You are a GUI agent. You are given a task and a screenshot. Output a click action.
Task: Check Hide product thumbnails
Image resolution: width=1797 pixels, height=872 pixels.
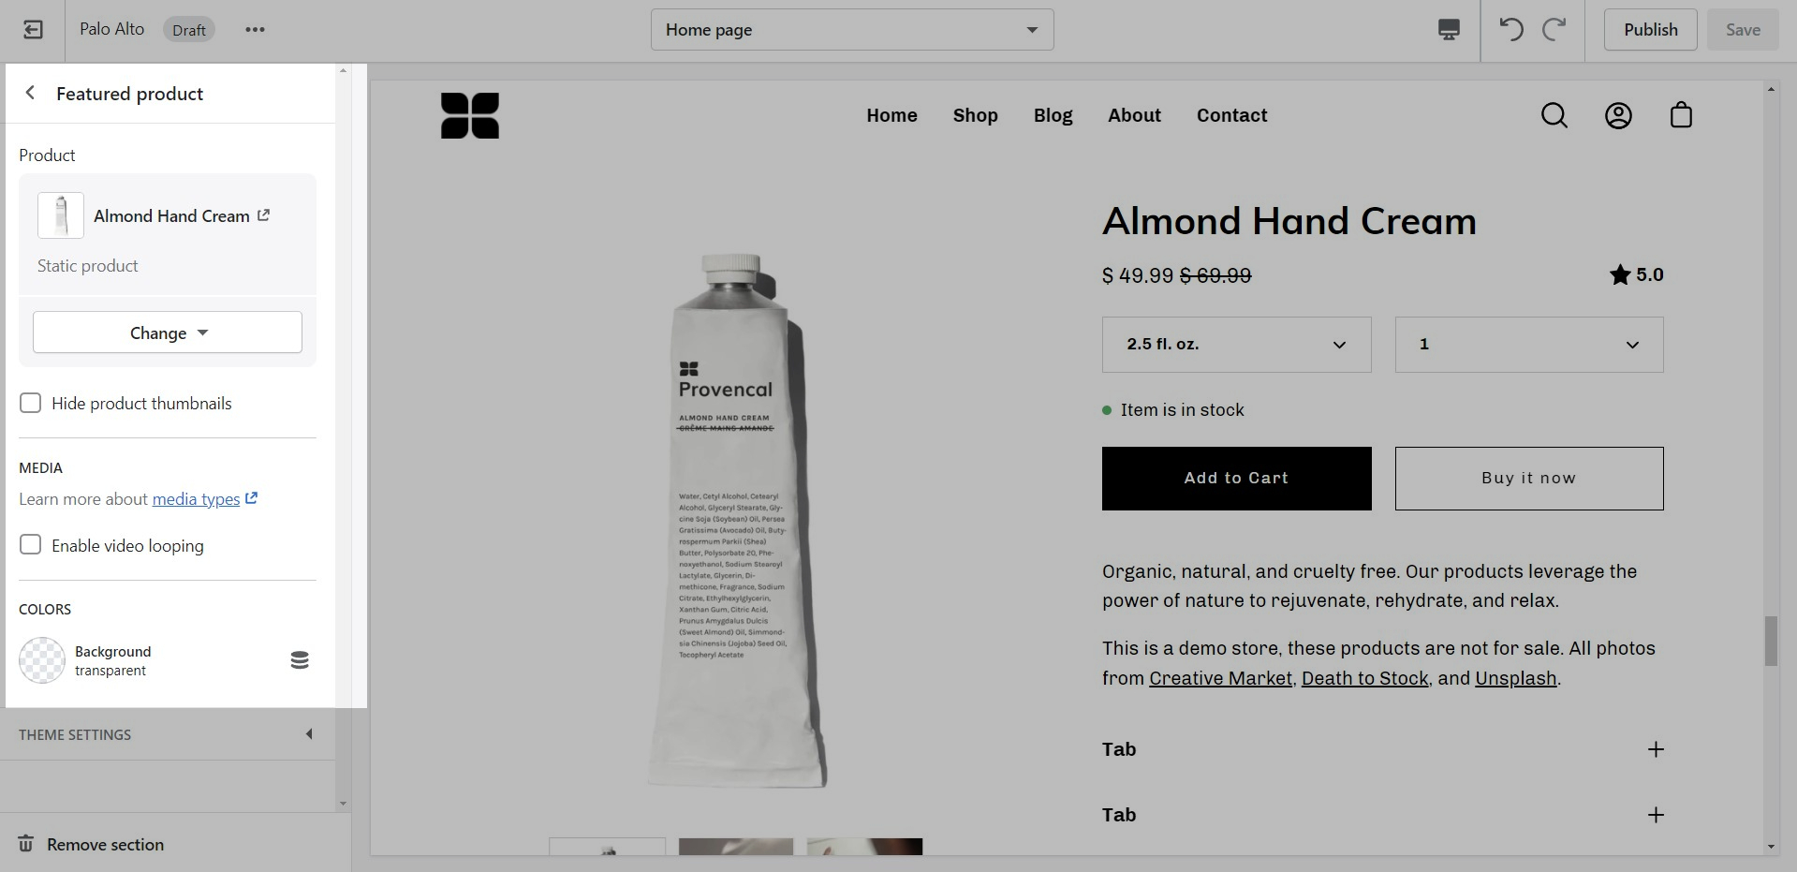[31, 404]
